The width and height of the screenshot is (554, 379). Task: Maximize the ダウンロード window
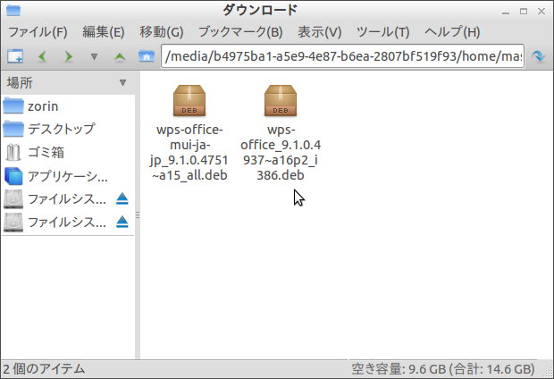point(524,12)
